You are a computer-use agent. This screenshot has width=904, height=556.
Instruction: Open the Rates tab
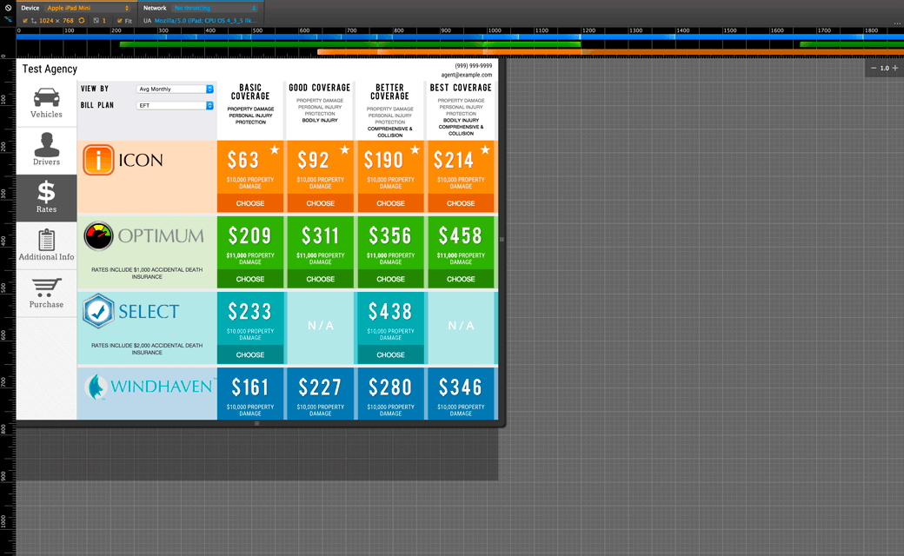tap(46, 198)
